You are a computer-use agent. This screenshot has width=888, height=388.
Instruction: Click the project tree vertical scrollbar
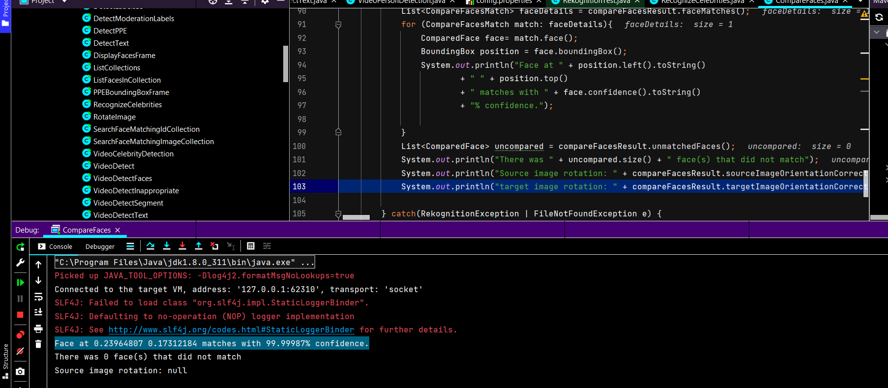[x=286, y=64]
